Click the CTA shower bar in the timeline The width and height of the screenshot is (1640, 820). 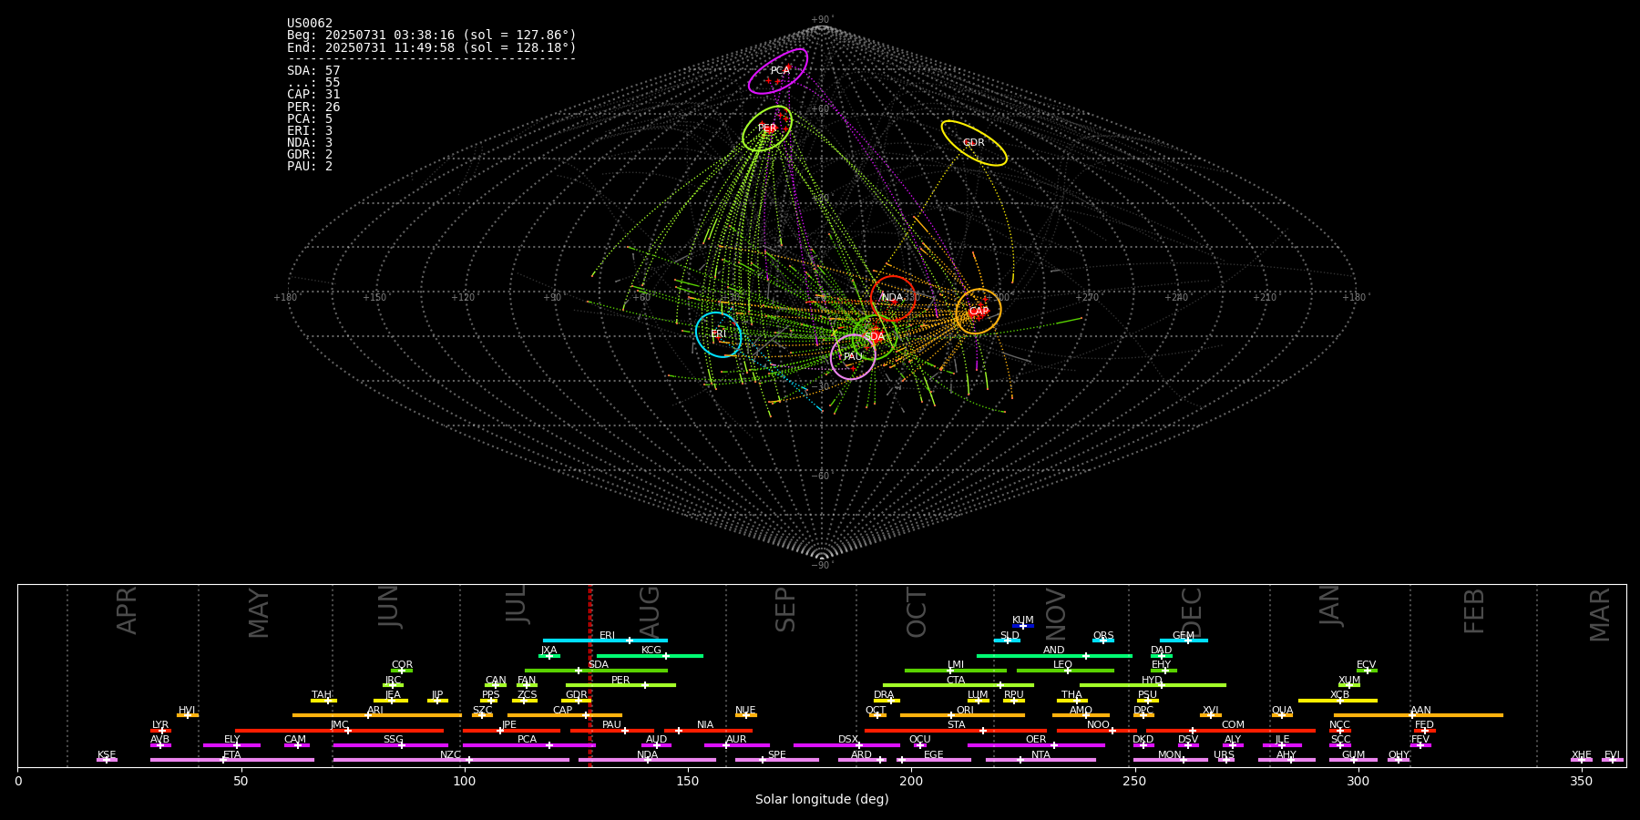(x=958, y=685)
